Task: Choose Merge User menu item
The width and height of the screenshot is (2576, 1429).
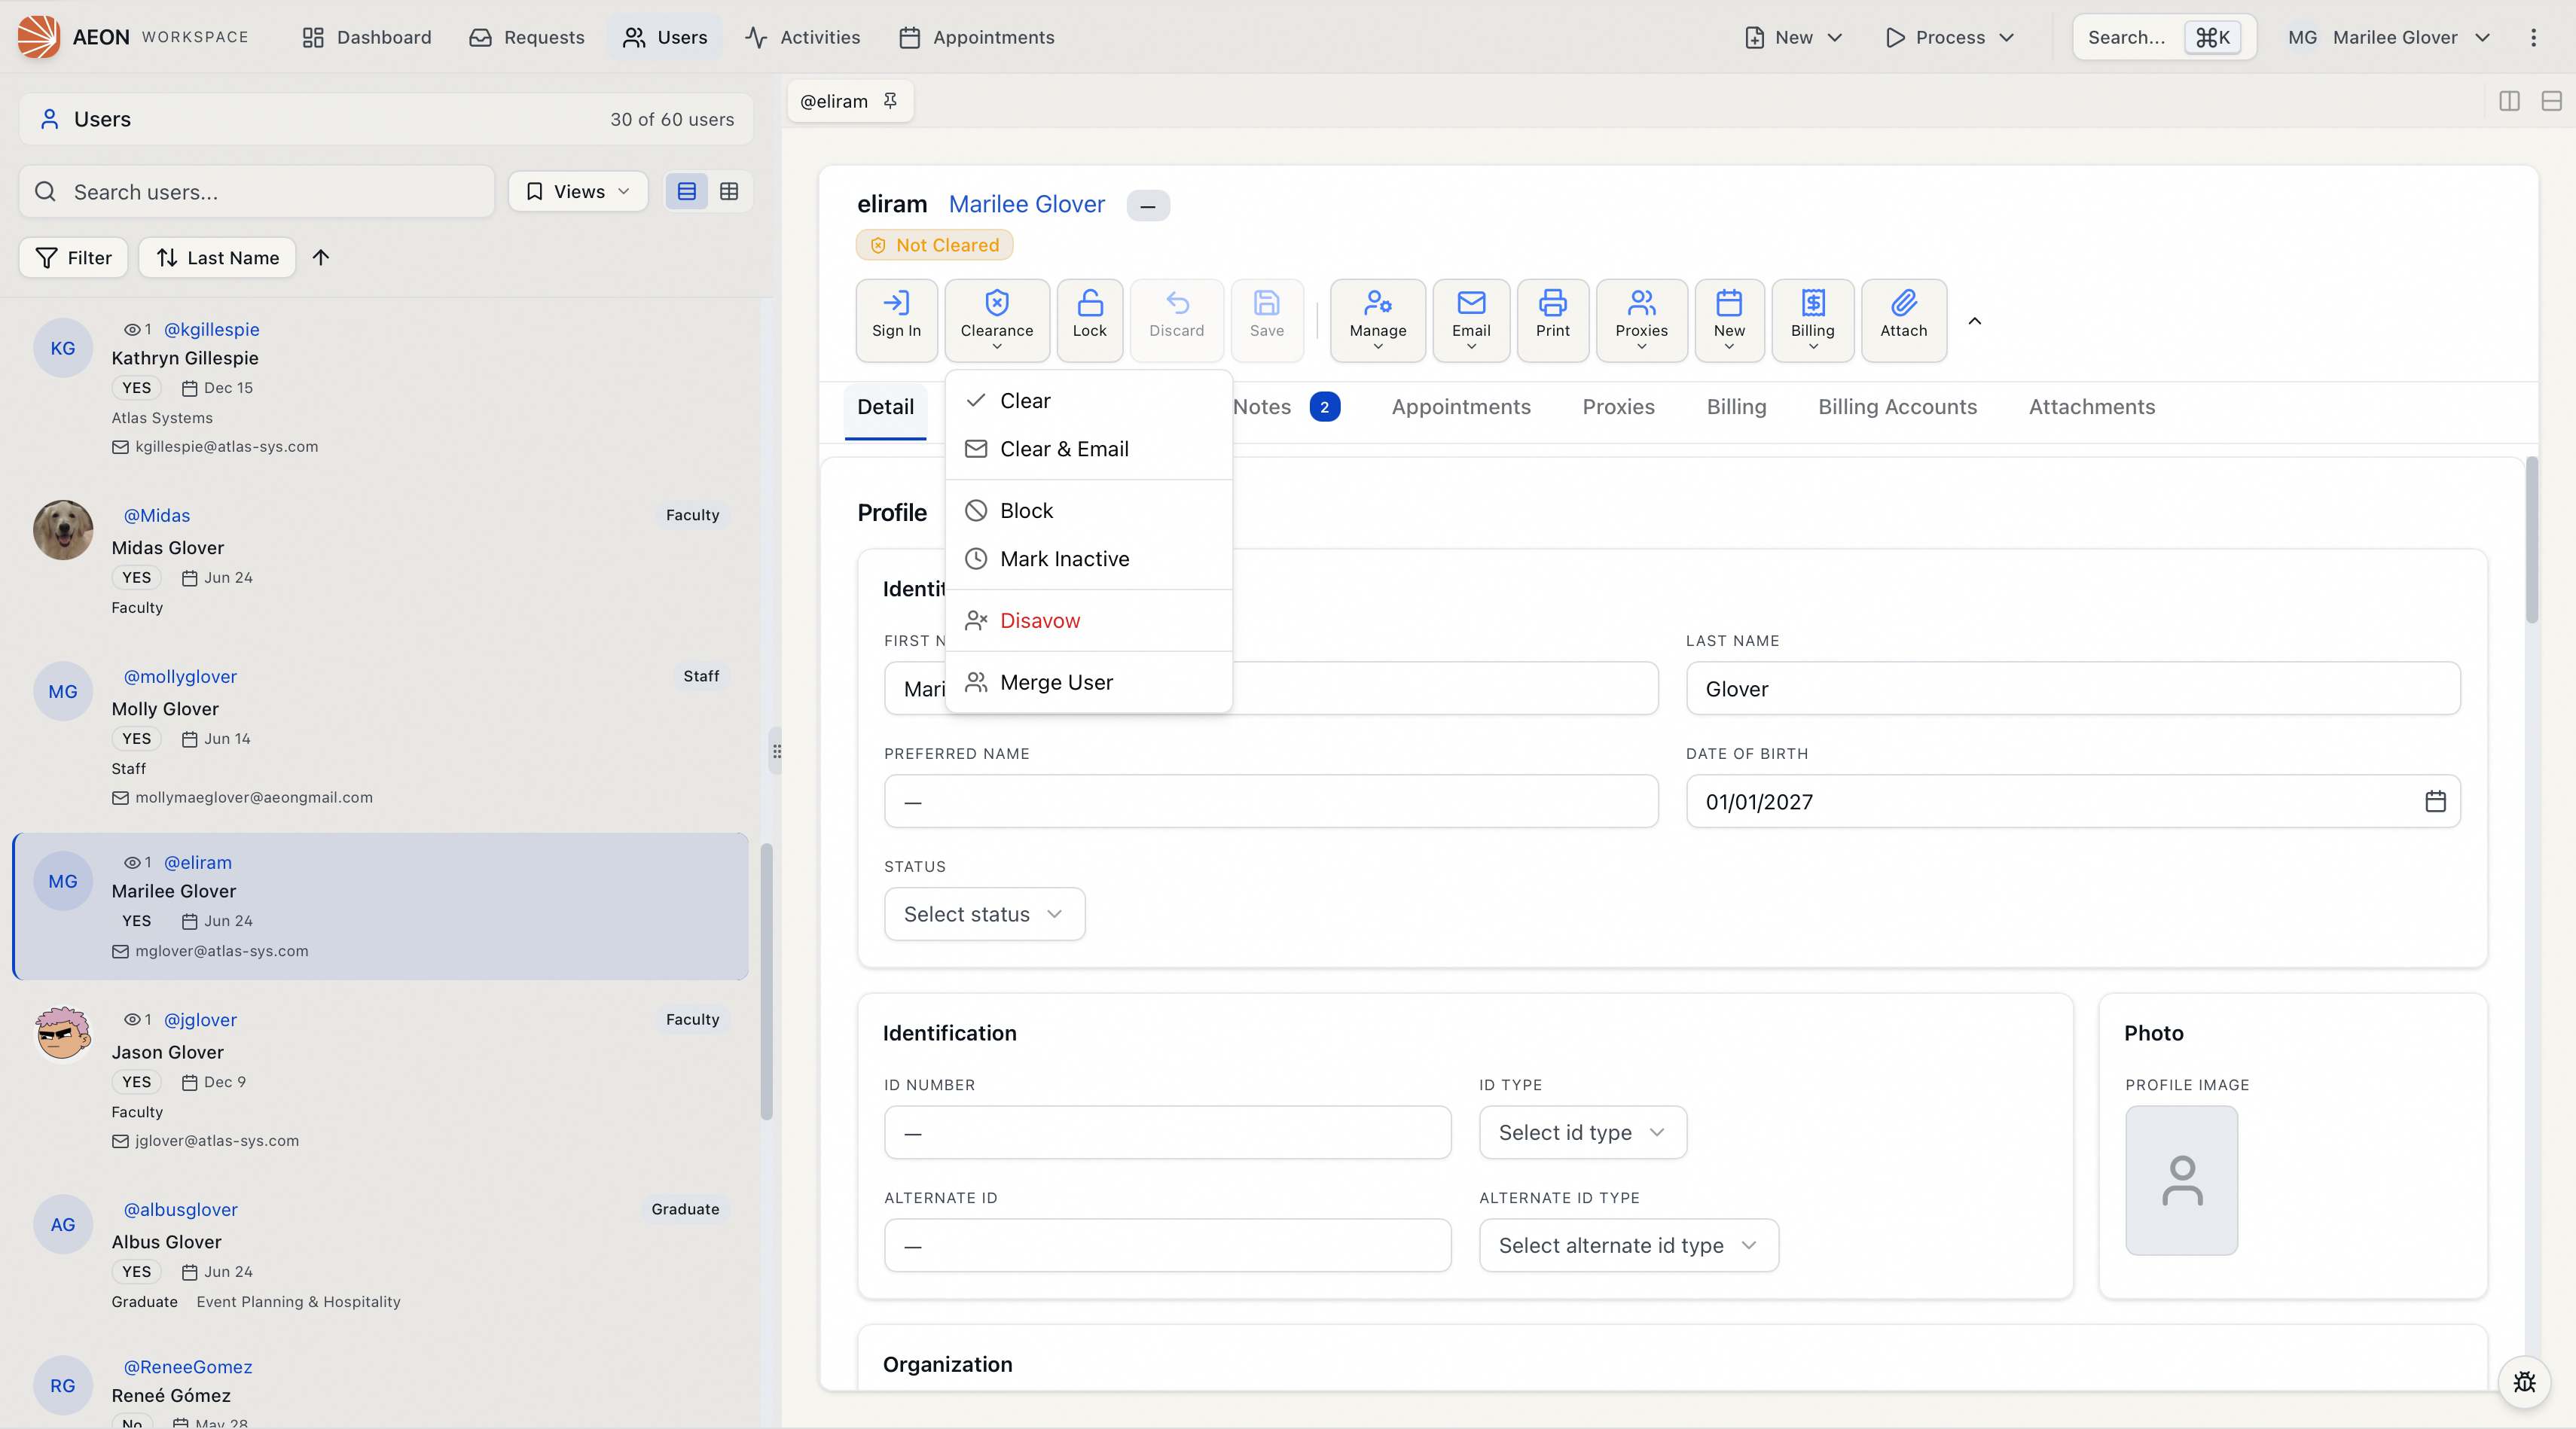Action: point(1088,683)
